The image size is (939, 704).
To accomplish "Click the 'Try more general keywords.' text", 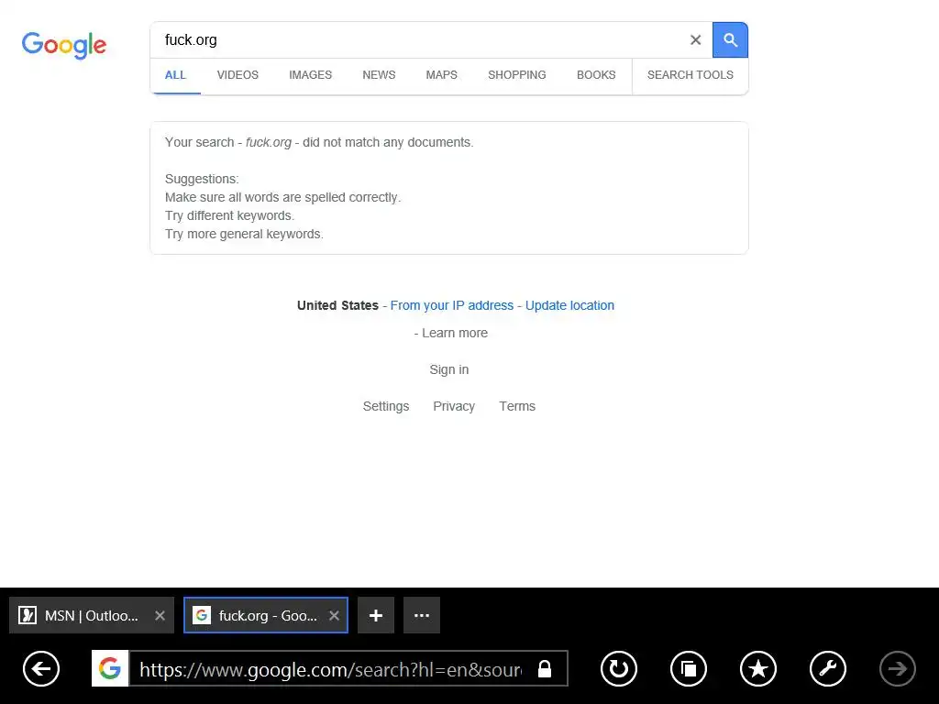I will [x=244, y=234].
